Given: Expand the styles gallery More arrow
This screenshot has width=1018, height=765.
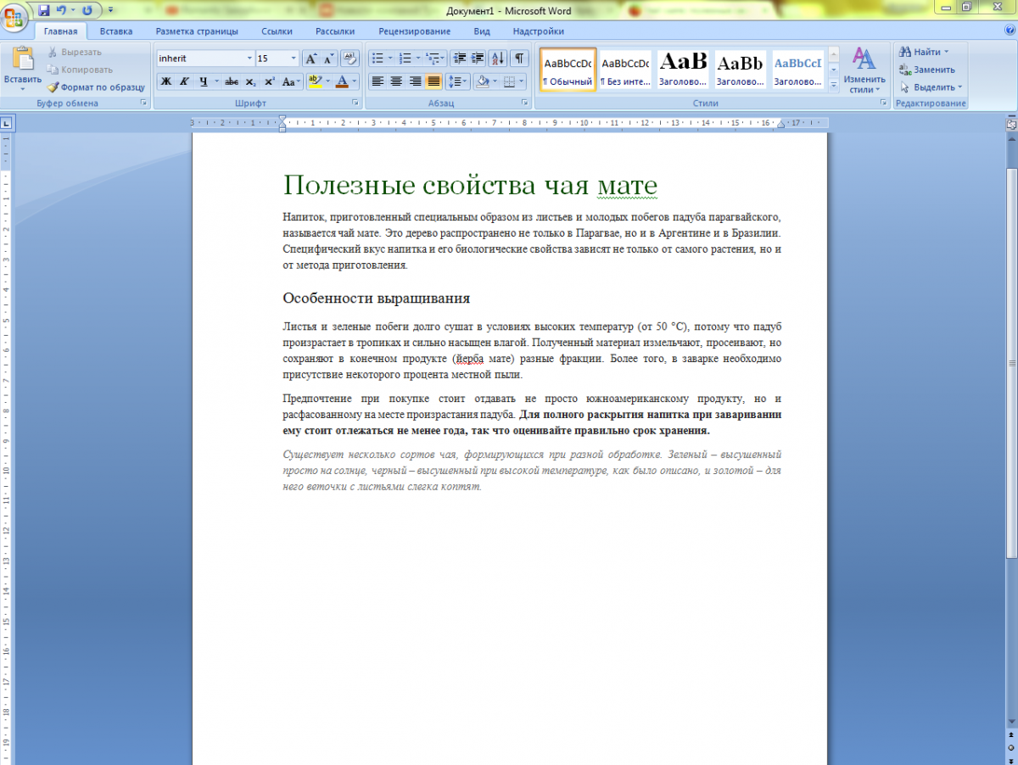Looking at the screenshot, I should 834,85.
